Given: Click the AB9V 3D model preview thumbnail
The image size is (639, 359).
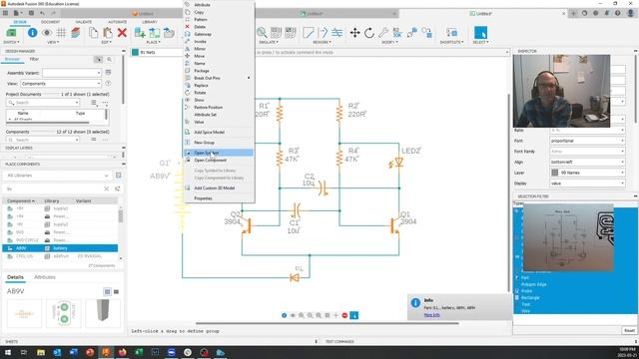Looking at the screenshot, I should [x=103, y=313].
